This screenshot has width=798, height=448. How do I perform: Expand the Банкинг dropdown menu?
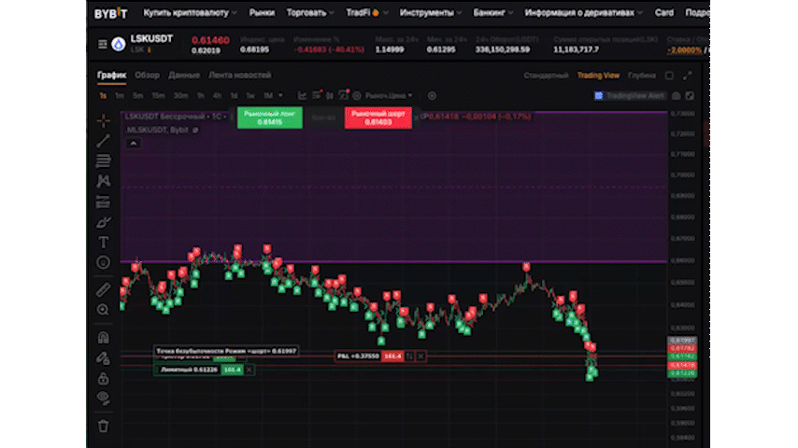[493, 13]
